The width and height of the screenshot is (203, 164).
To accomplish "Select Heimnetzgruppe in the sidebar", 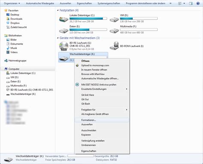I will point(17,60).
